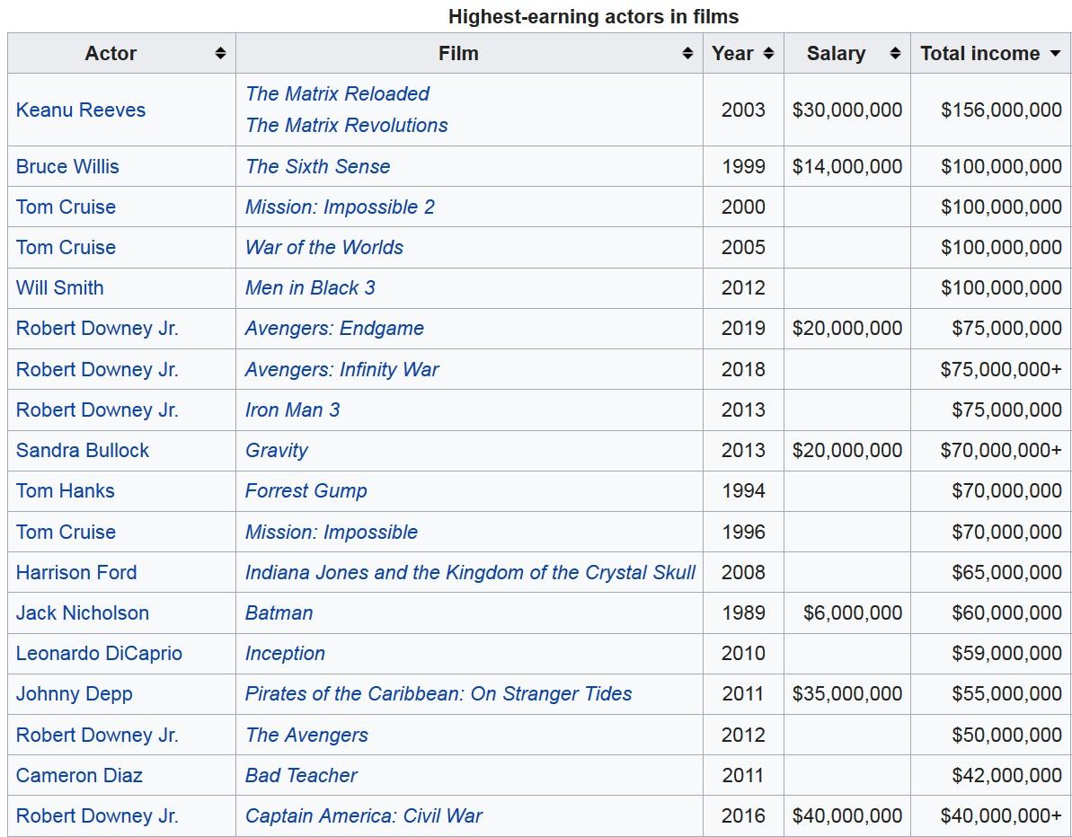Click the Year column header text

pos(732,53)
